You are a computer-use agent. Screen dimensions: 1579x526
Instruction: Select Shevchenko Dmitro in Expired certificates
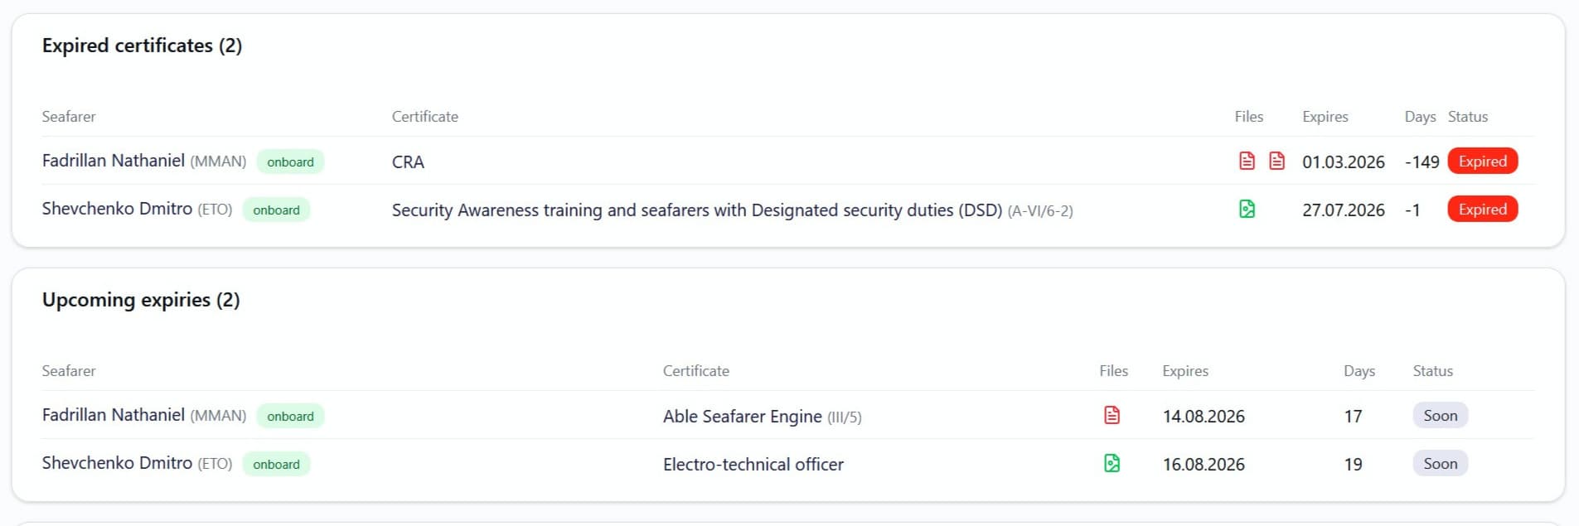coord(117,209)
